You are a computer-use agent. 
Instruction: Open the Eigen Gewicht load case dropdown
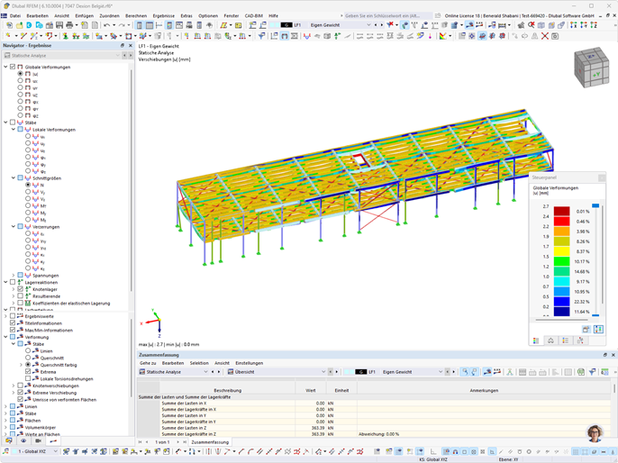341,25
